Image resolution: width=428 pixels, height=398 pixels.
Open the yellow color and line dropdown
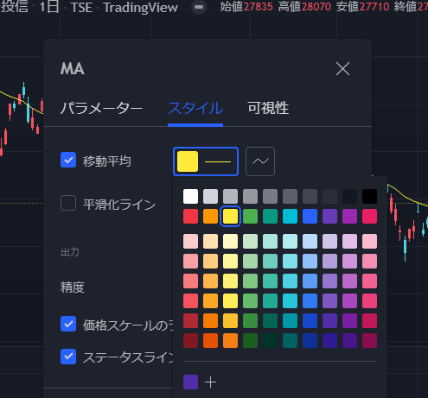pos(206,161)
